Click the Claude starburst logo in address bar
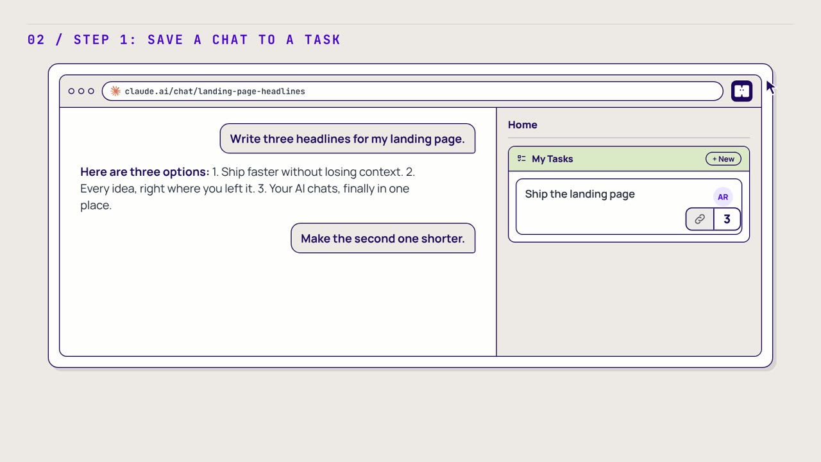 tap(115, 91)
